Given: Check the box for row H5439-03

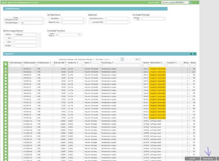Looking at the screenshot, I should click(x=5, y=75).
